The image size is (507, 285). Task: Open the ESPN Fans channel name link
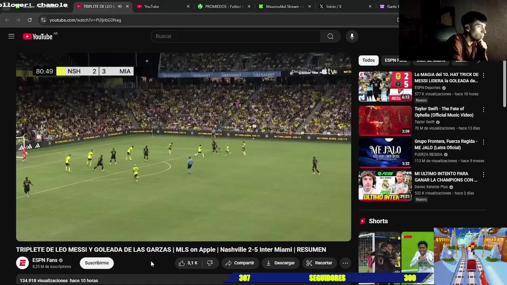point(45,260)
